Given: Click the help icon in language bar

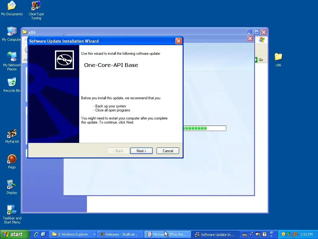Looking at the screenshot, I should [x=265, y=234].
